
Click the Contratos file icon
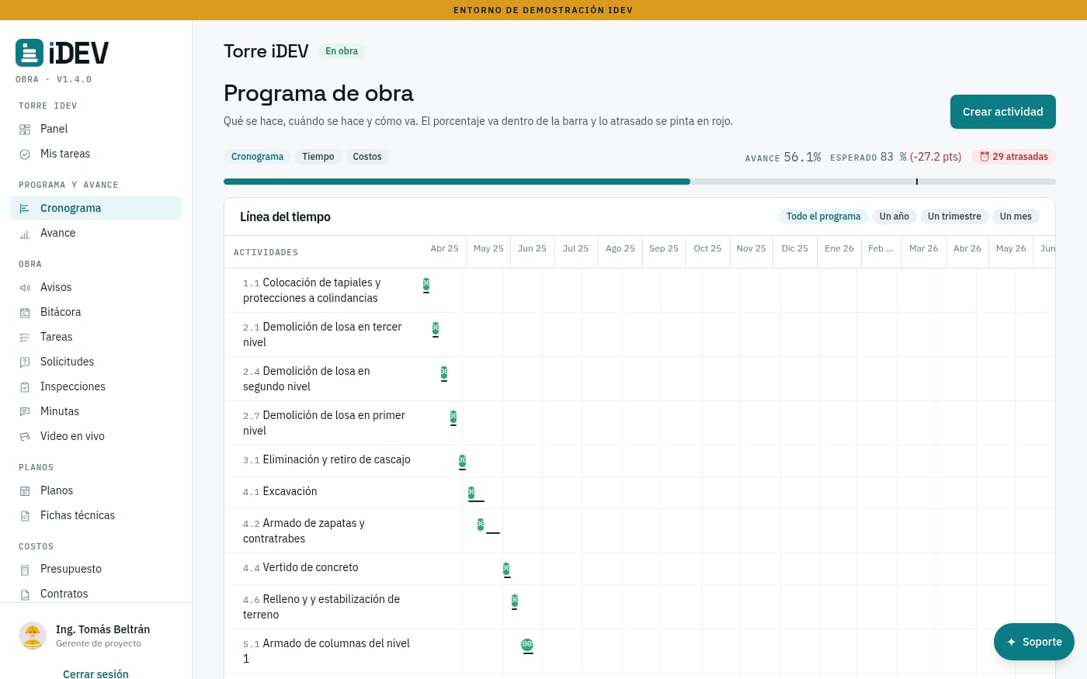(x=25, y=594)
